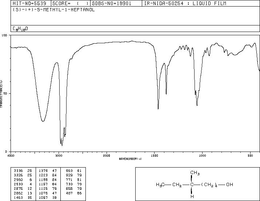
Task: Click the 1500 x-axis tick label
Action: coord(155,156)
